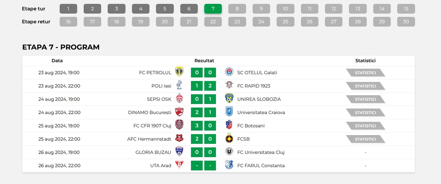The image size is (441, 184).
Task: Click the SC Otelul Galati logo
Action: pyautogui.click(x=229, y=72)
